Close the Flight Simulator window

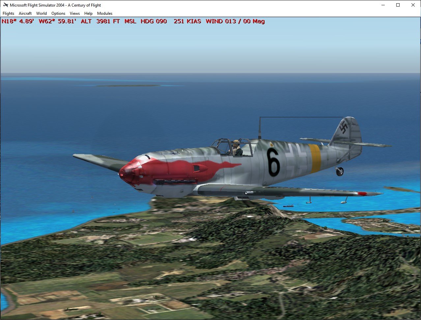413,5
